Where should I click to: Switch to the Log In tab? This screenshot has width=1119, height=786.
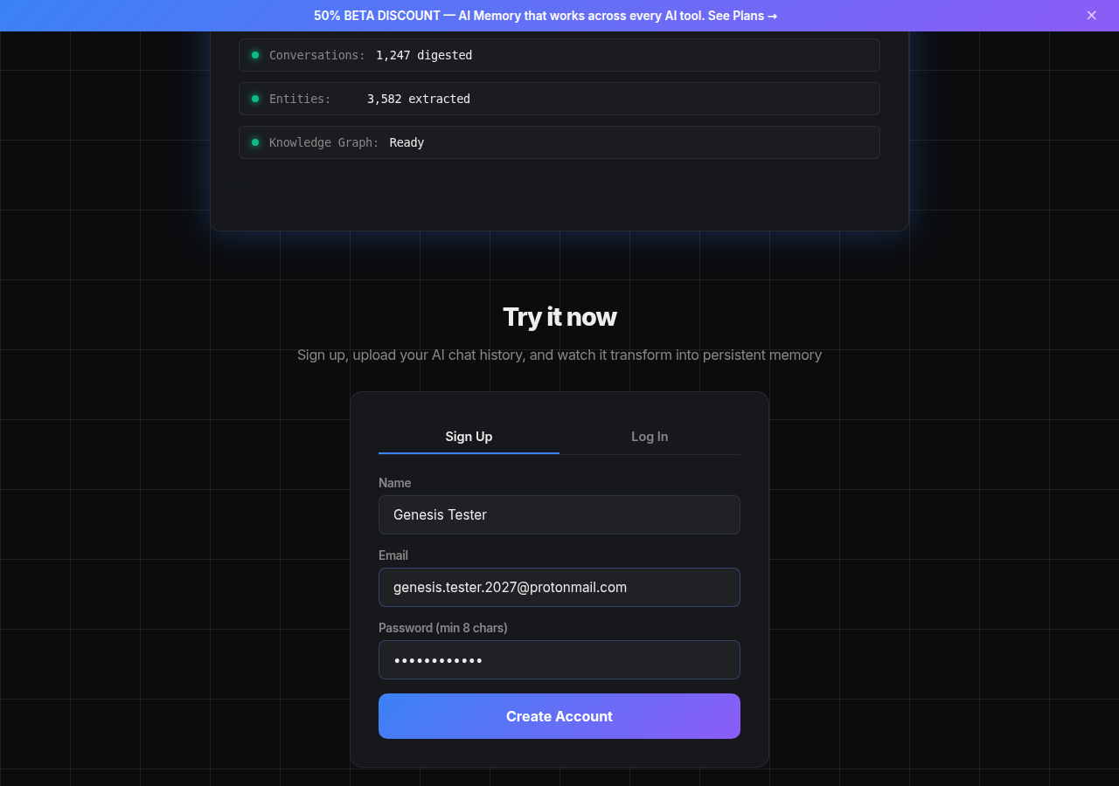pyautogui.click(x=650, y=437)
